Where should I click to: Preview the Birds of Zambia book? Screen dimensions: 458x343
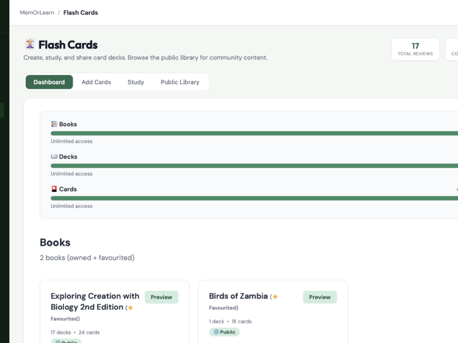[x=320, y=297]
